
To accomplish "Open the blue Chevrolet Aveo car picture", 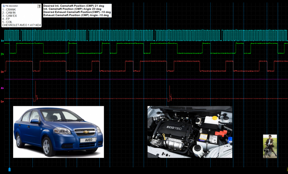I will 58,132.
